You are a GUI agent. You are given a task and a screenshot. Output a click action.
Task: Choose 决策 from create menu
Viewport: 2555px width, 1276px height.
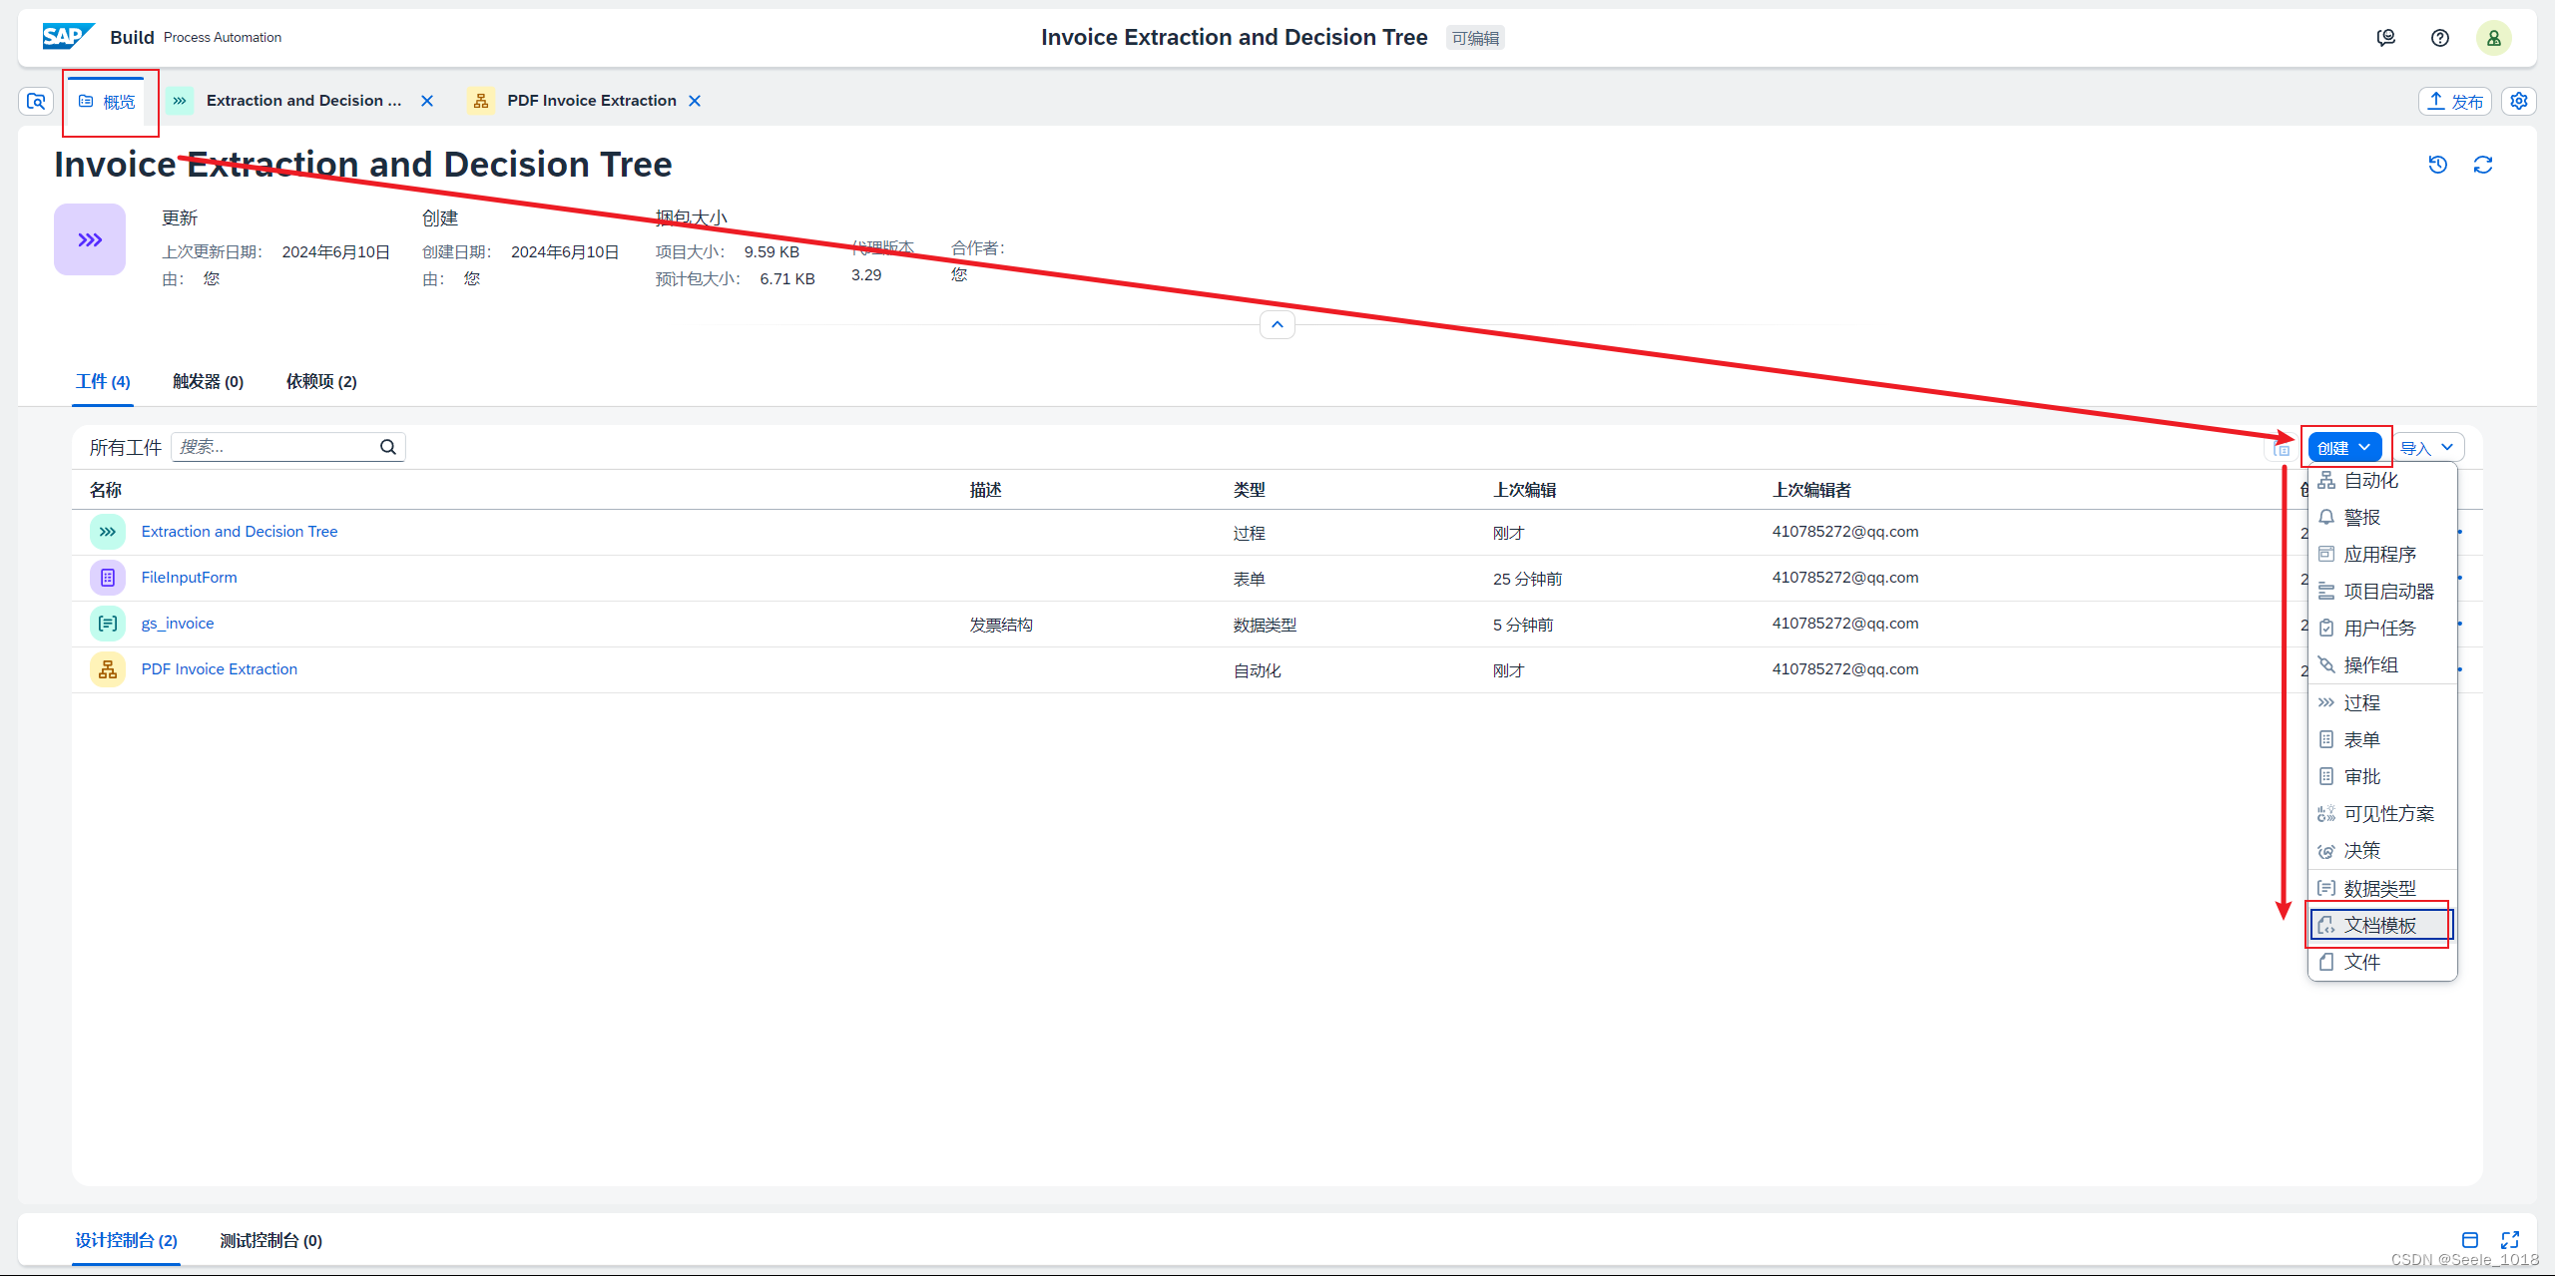(2383, 851)
